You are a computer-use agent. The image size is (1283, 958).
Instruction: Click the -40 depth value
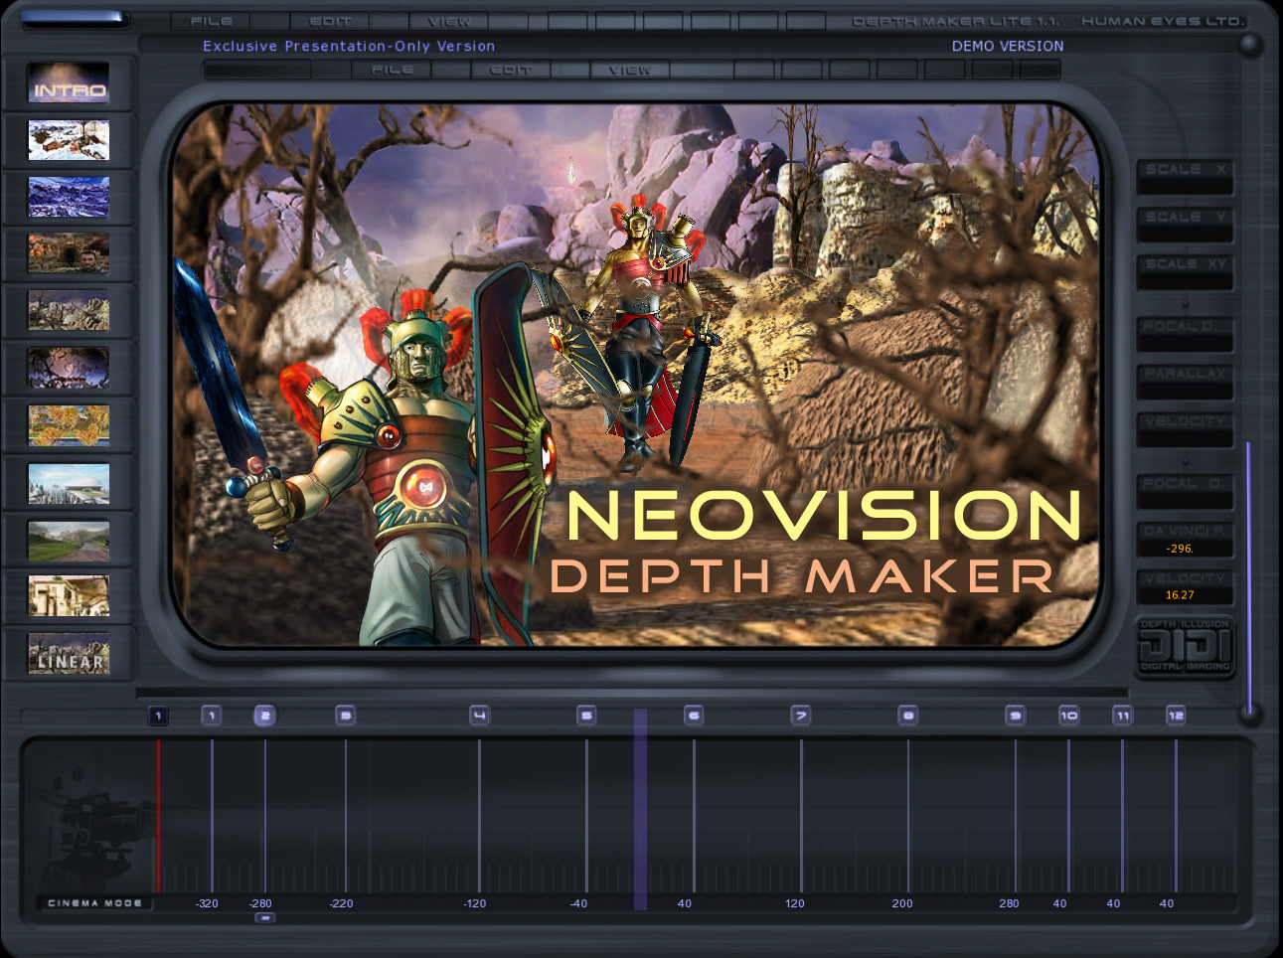point(578,903)
